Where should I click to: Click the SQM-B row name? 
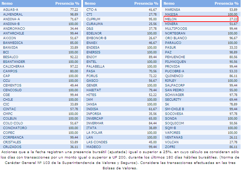tap(170, 128)
